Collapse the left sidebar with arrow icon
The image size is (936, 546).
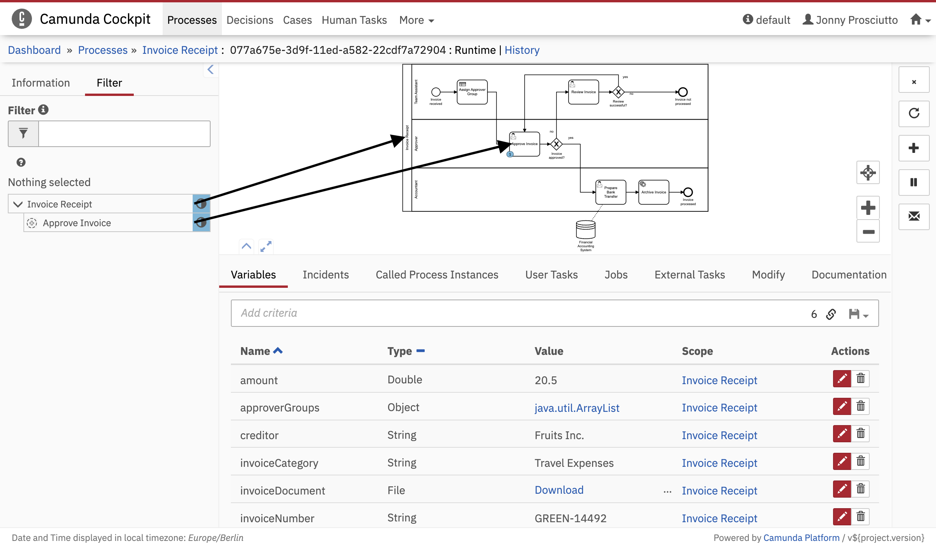coord(211,70)
